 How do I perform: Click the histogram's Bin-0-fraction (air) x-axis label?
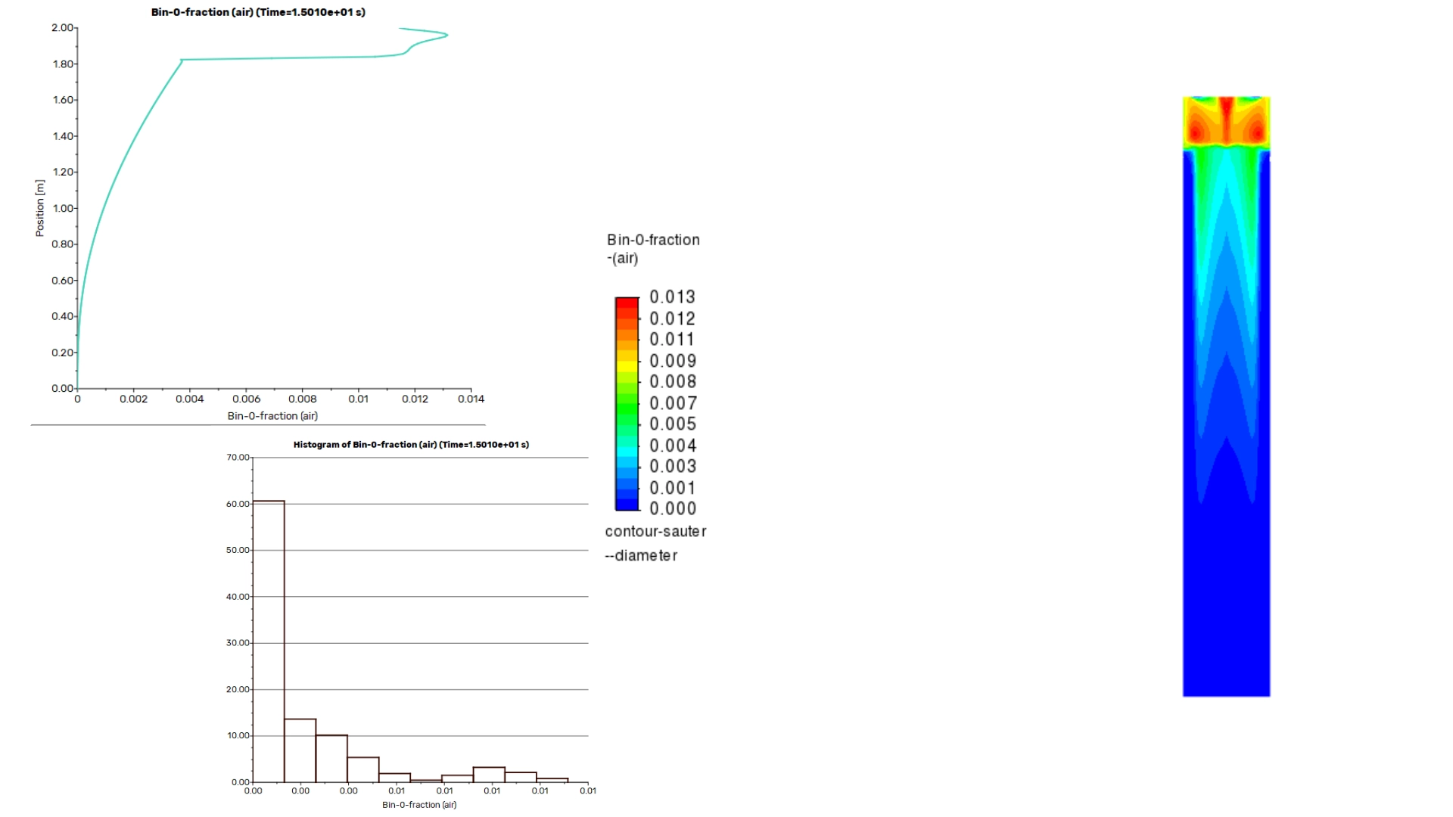419,805
